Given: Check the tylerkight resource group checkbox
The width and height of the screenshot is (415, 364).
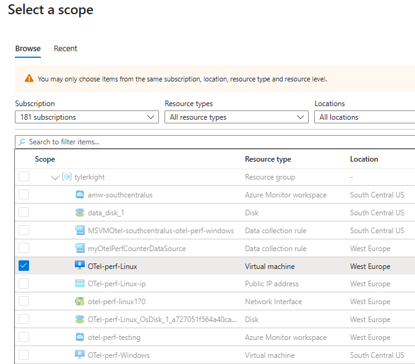Looking at the screenshot, I should [24, 176].
